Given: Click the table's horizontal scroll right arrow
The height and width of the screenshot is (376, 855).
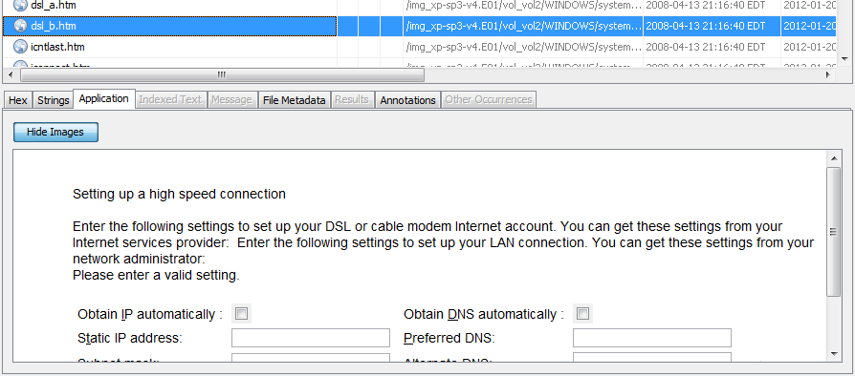Looking at the screenshot, I should click(x=829, y=74).
